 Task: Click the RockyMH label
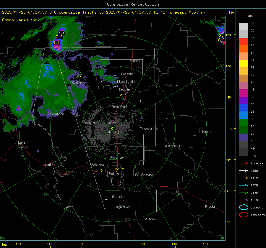pos(78,83)
